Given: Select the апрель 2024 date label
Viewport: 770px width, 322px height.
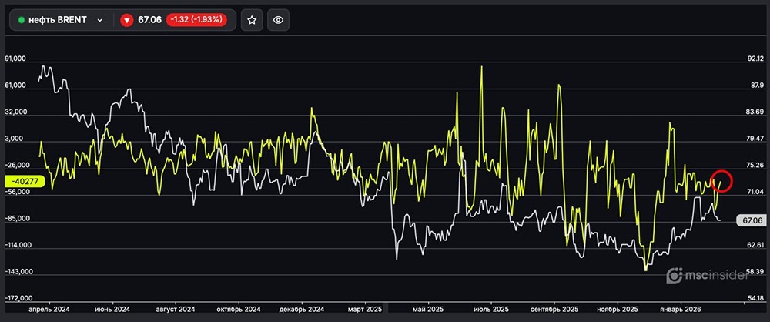Looking at the screenshot, I should tap(49, 309).
